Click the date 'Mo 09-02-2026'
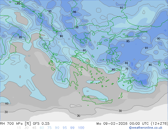The width and height of the screenshot is (168, 130). point(112,124)
